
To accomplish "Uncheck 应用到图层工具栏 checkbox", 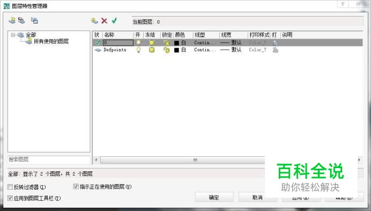I will (10, 198).
